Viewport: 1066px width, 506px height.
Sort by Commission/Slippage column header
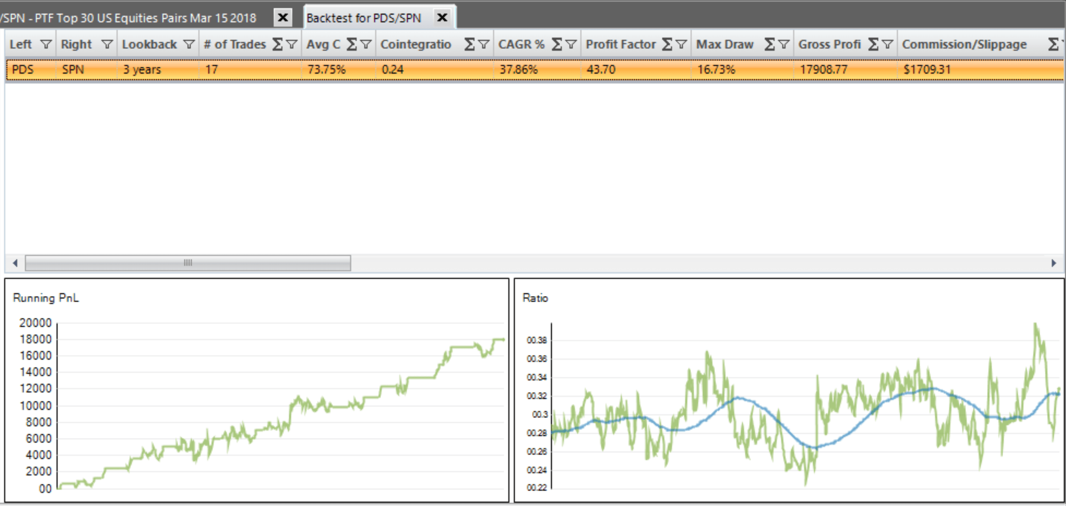964,44
